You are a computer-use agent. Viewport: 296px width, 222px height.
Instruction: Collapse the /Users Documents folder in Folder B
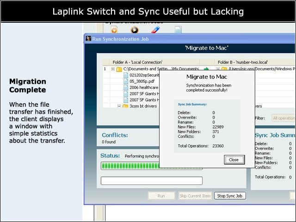(218, 69)
